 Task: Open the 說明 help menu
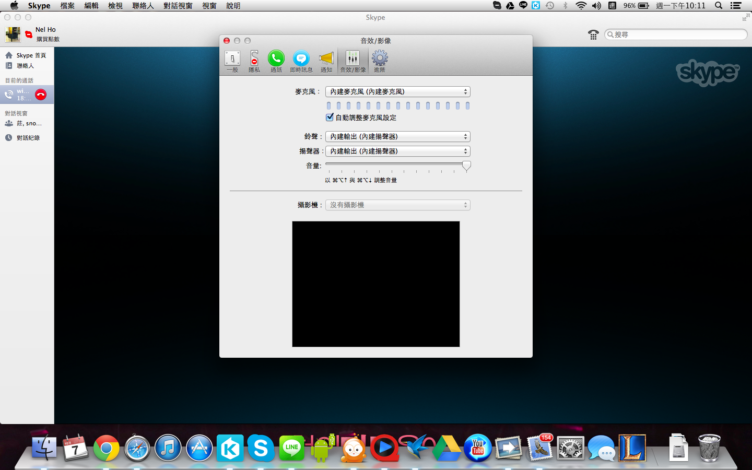coord(233,6)
